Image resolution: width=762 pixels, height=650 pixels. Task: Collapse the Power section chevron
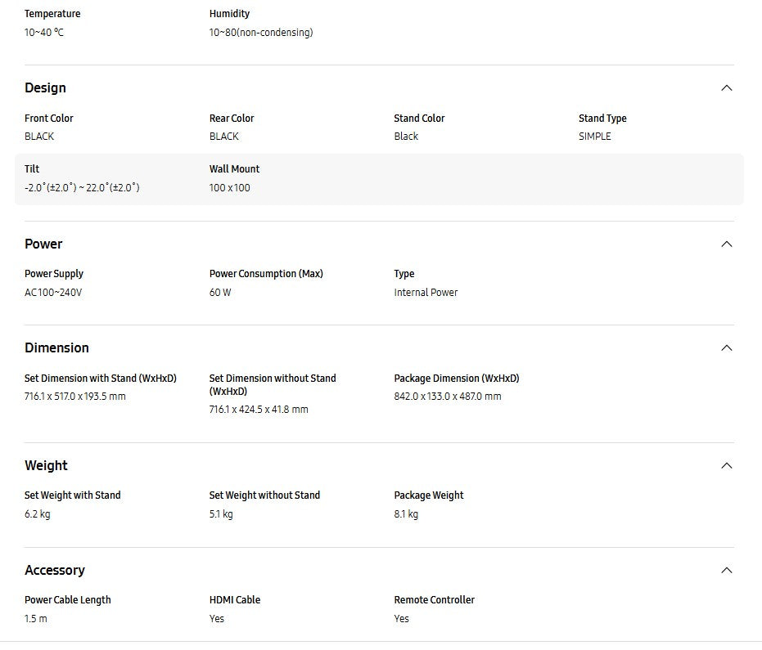pos(726,244)
